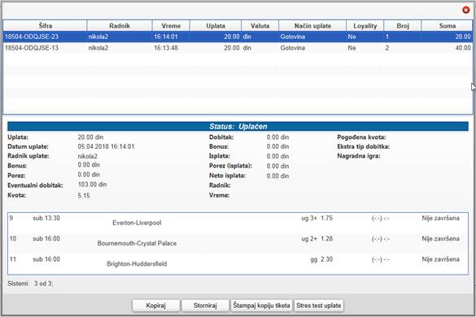Click the ug 2+ 1.28 odds
This screenshot has width=476, height=317.
point(317,239)
